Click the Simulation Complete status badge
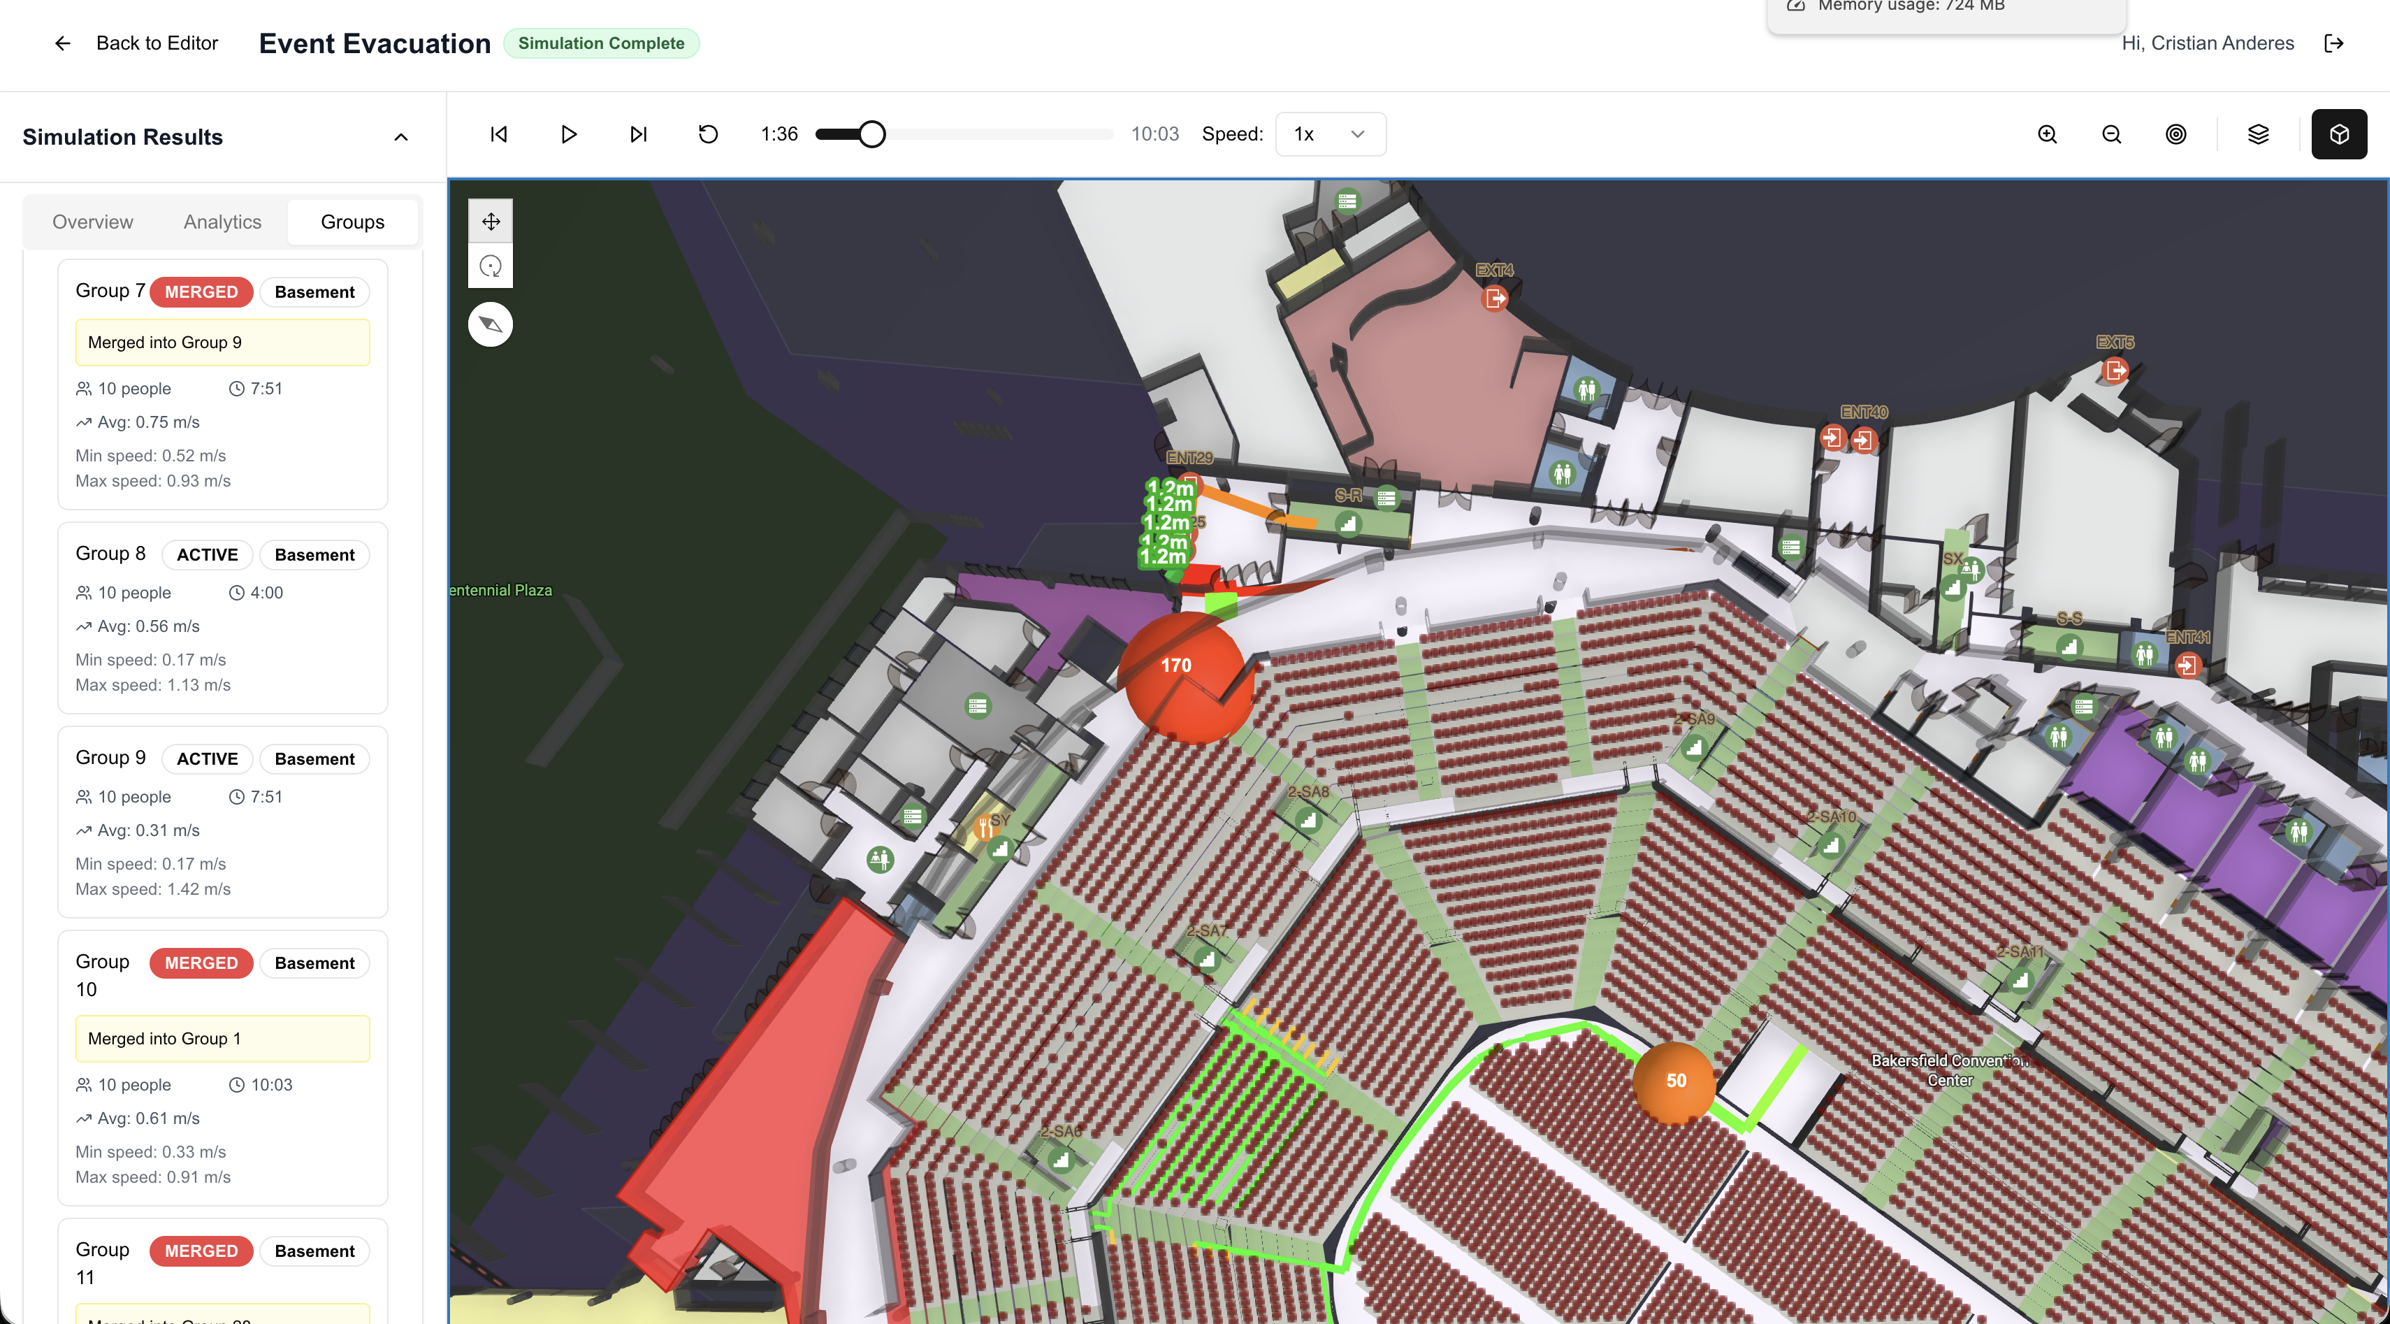 601,43
